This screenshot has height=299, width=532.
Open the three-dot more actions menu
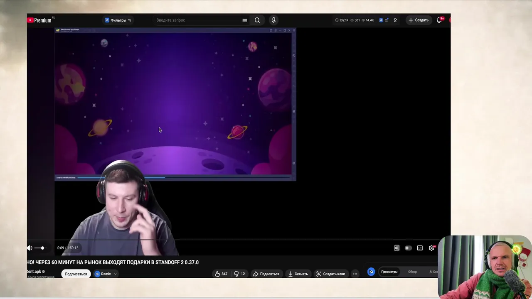[x=355, y=274]
